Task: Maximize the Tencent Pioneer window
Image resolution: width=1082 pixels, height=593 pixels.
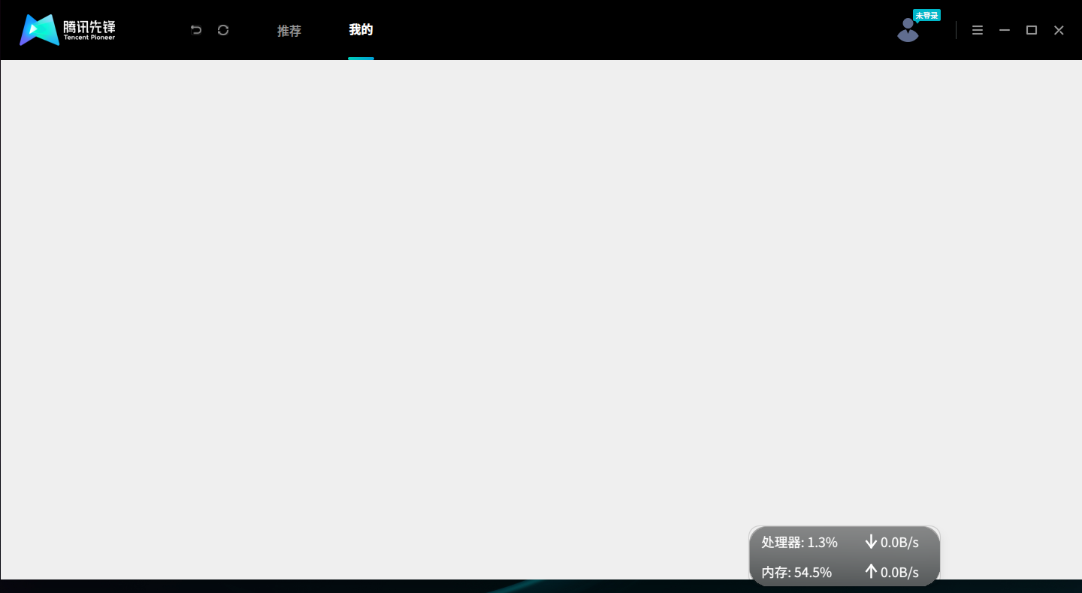Action: tap(1032, 30)
